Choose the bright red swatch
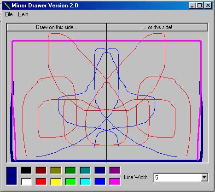 [41, 181]
